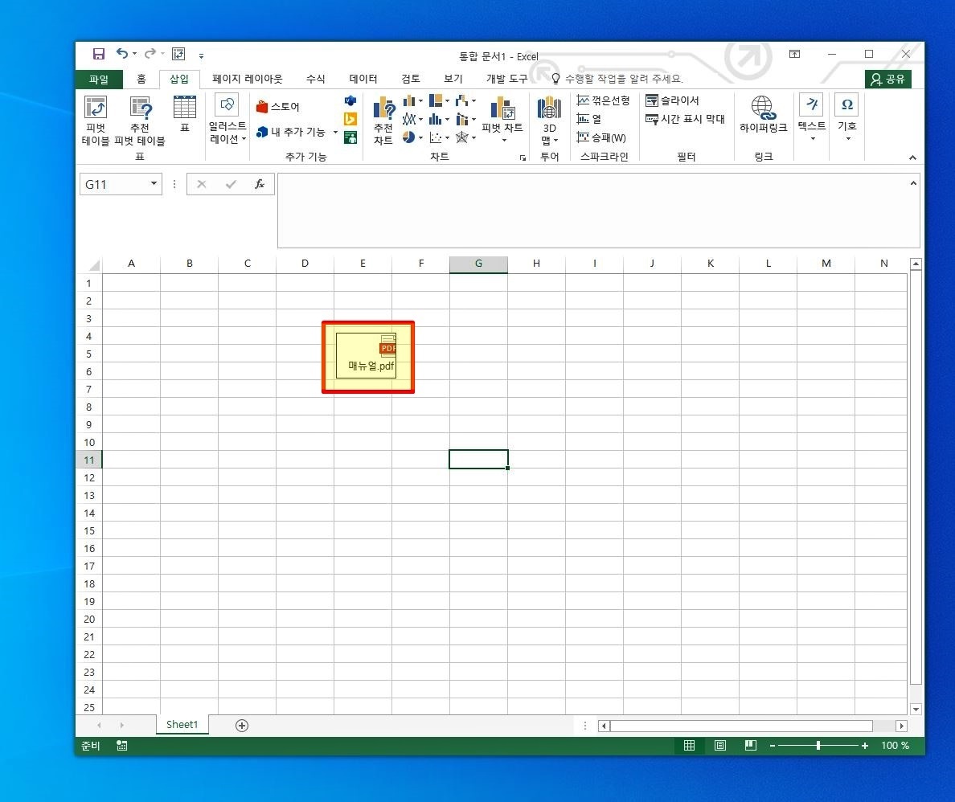
Task: Click the zoom slider handle
Action: pos(818,746)
